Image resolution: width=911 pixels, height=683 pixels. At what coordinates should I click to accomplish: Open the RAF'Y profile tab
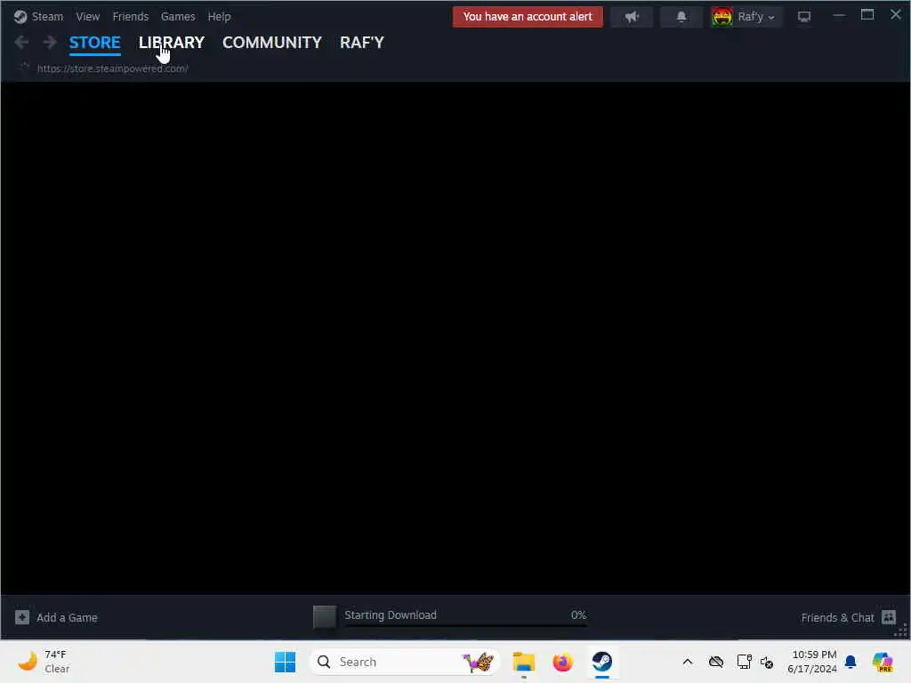click(x=362, y=43)
